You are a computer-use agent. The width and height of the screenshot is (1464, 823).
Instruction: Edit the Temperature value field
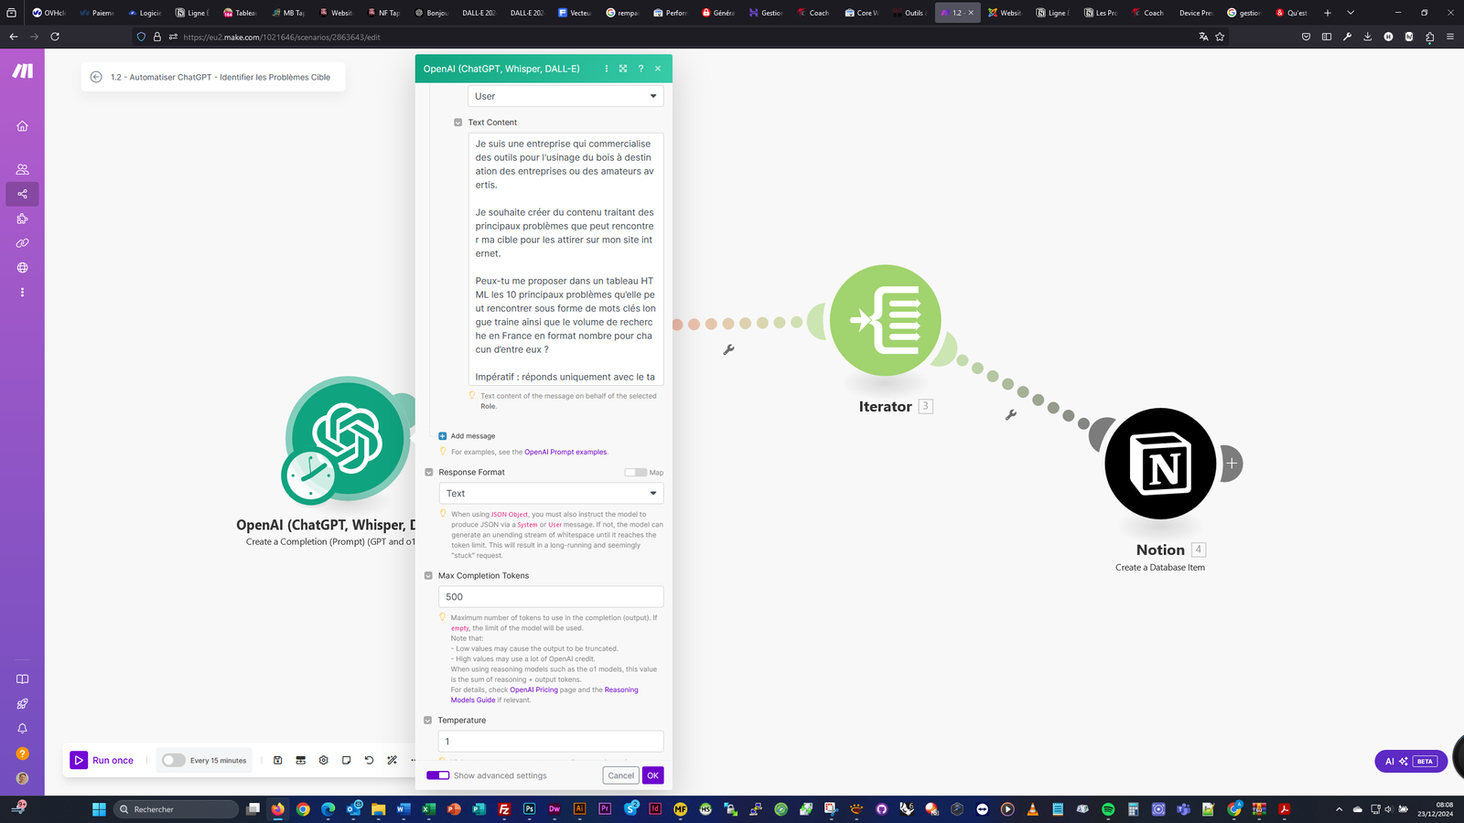click(x=550, y=741)
